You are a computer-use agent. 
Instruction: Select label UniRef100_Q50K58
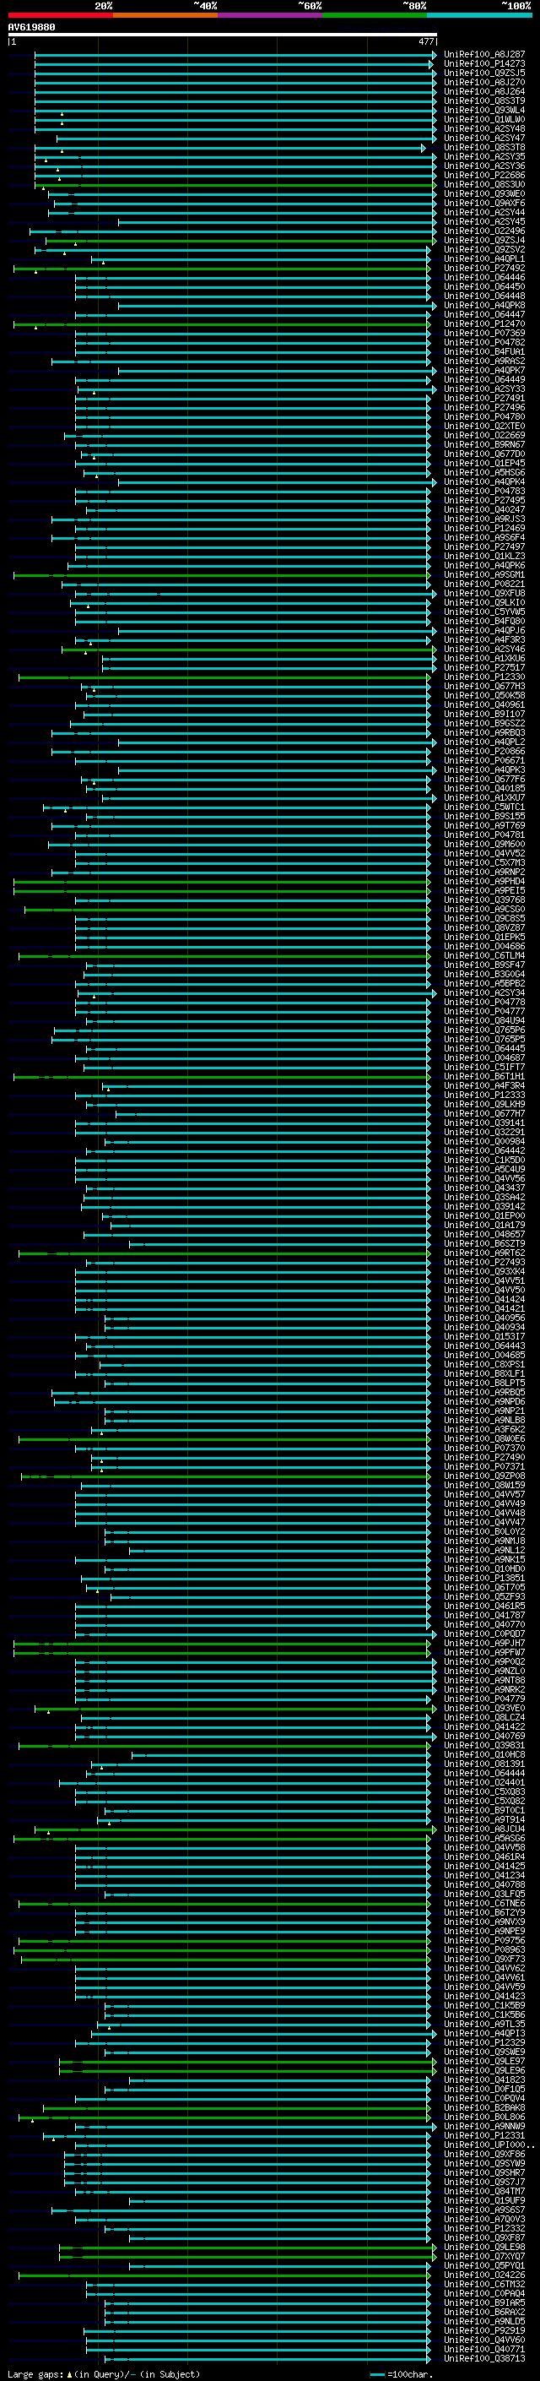pos(484,696)
